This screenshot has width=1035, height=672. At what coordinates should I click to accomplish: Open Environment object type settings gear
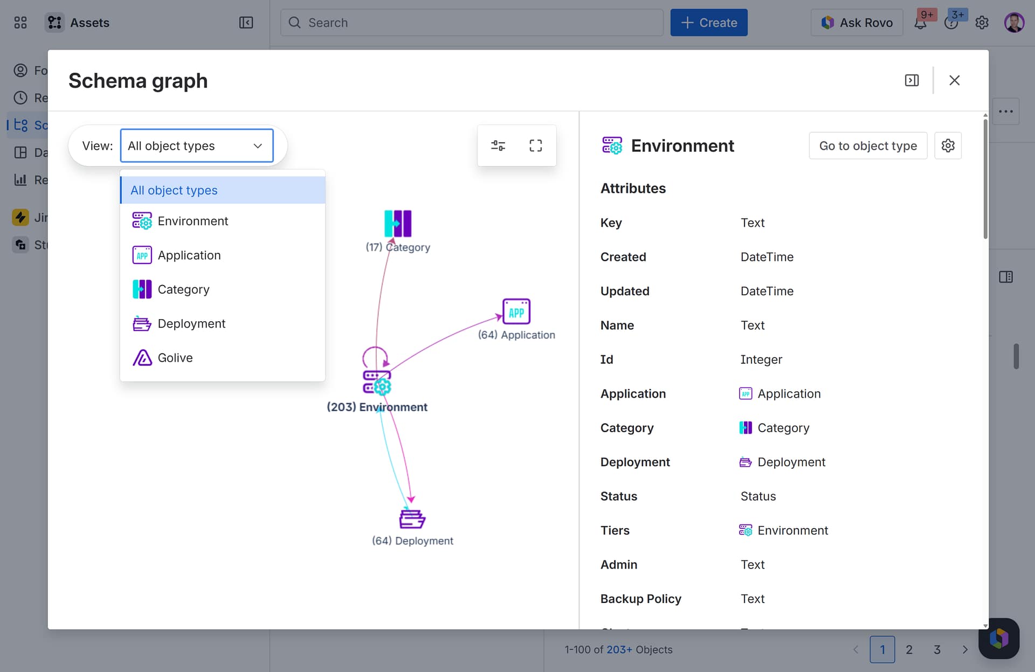coord(948,146)
